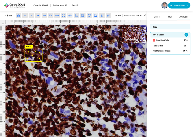The height and width of the screenshot is (137, 193).
Task: Set magnification to 10x
Action: click(x=44, y=15)
